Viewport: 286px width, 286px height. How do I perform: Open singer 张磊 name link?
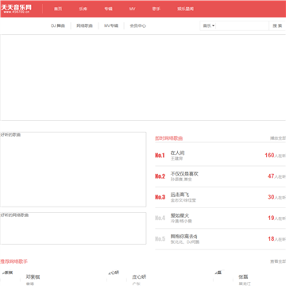point(243,277)
